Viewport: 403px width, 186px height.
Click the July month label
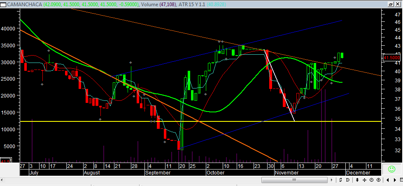(34, 173)
